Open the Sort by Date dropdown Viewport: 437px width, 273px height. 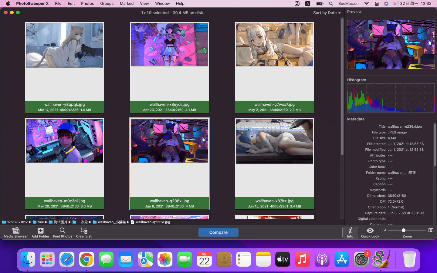(327, 13)
